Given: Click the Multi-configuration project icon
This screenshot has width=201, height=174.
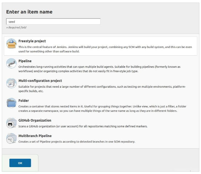Looking at the screenshot, I should (11, 83).
